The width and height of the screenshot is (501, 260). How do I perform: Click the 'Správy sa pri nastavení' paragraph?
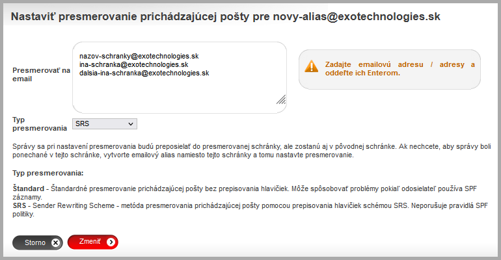251,151
